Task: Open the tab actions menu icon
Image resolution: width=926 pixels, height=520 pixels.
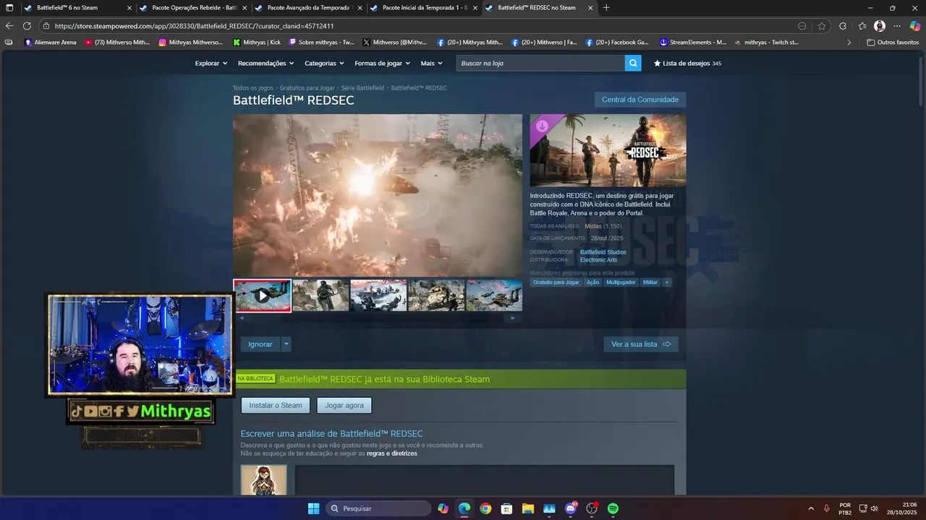Action: click(x=9, y=8)
